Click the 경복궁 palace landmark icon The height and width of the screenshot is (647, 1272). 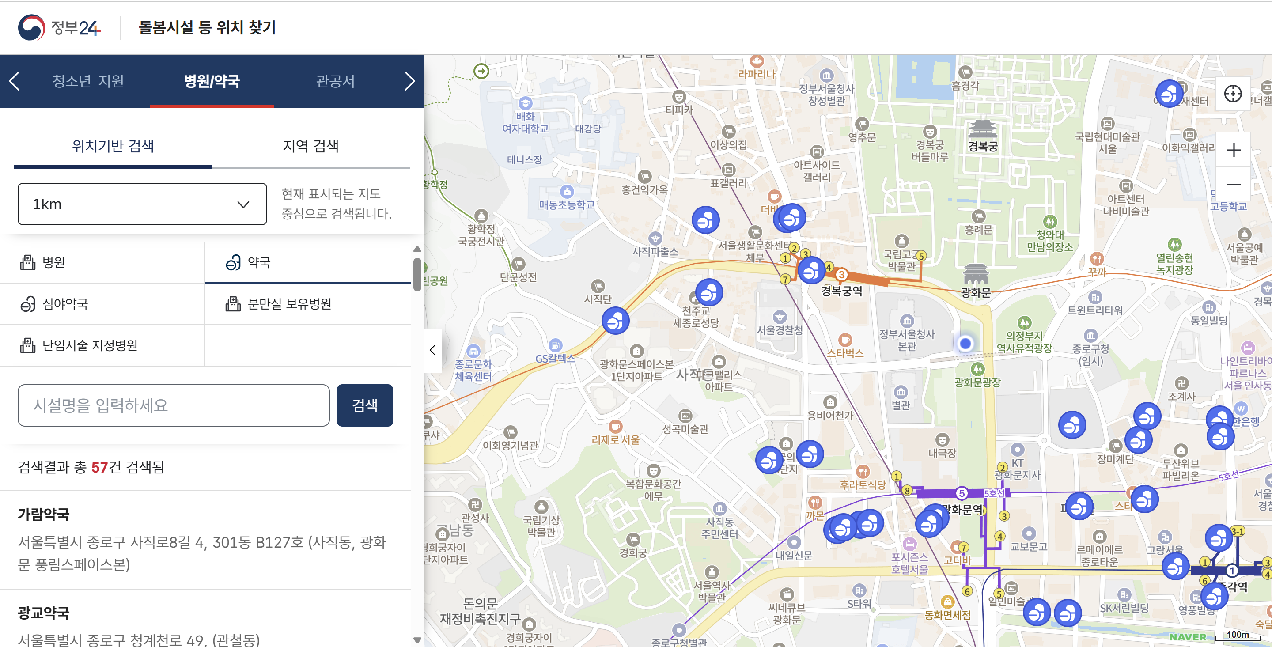tap(983, 129)
